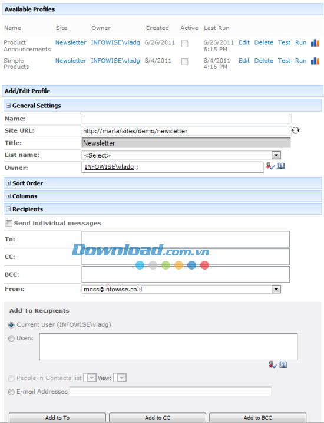Image resolution: width=324 pixels, height=423 pixels.
Task: Click Edit link for Product Announcements
Action: pos(244,42)
